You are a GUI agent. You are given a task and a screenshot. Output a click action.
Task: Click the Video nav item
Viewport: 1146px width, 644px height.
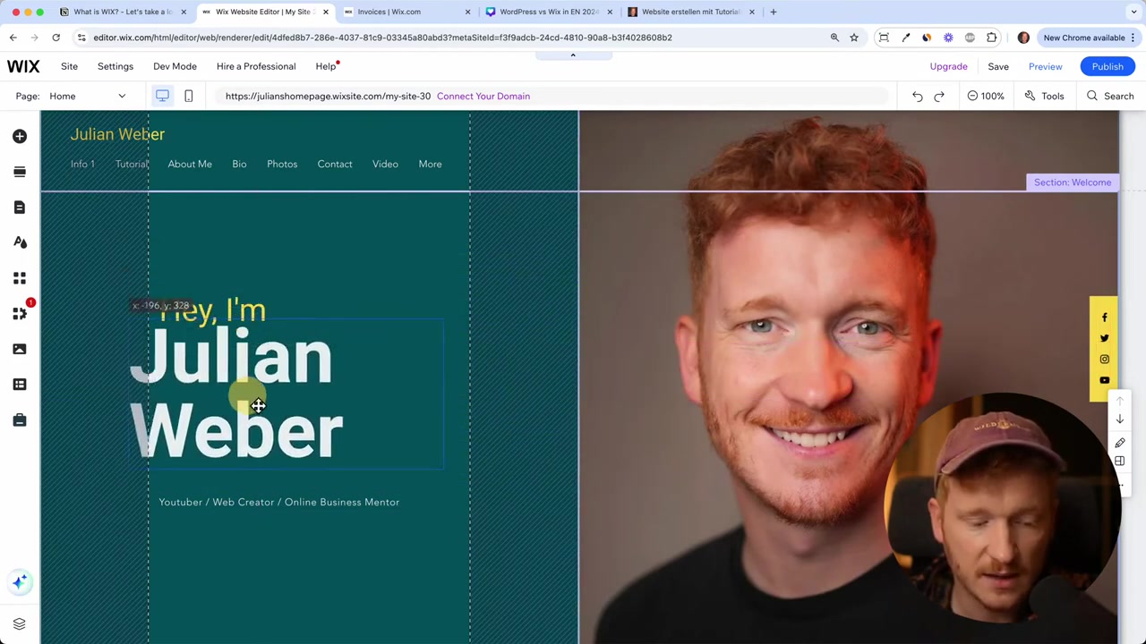[385, 164]
